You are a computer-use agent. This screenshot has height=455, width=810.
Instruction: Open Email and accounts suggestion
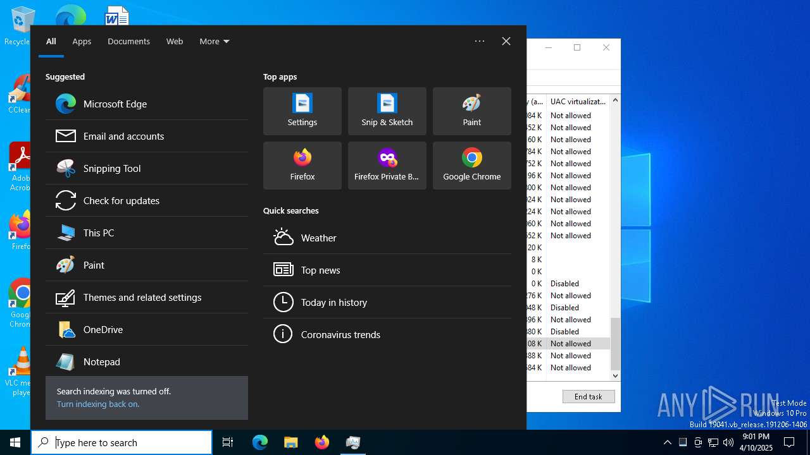pos(147,136)
